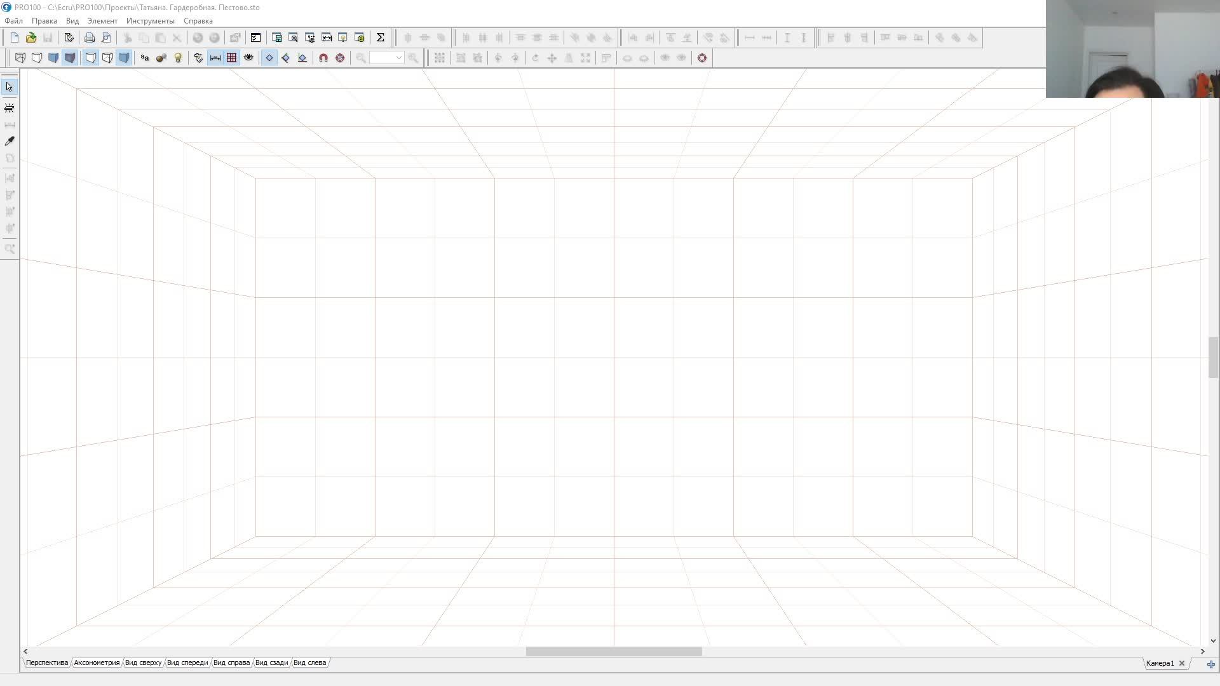Click the red lifebuoy help icon

(702, 58)
